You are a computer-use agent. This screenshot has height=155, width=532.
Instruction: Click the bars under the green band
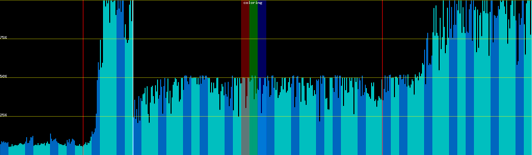[253, 129]
